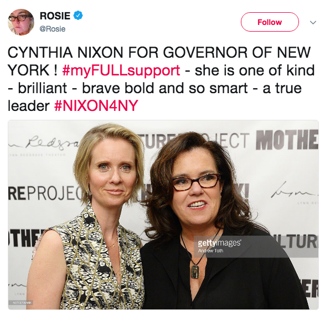
Task: Click the Andrew Toth photo credit
Action: click(x=210, y=251)
